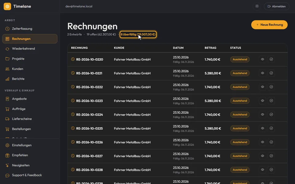Click the Support & Feedback chat icon
Screen dimensions: 295x184
(7, 175)
